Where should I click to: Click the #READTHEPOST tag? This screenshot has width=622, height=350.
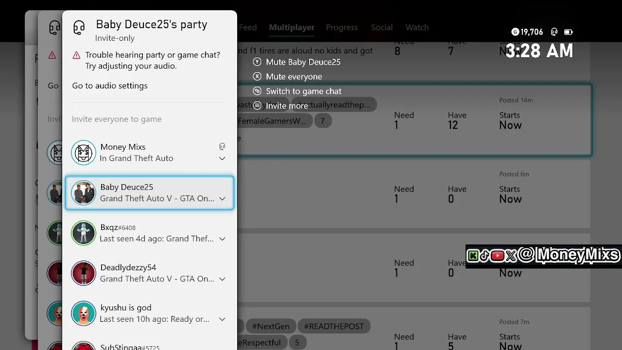[x=334, y=326]
